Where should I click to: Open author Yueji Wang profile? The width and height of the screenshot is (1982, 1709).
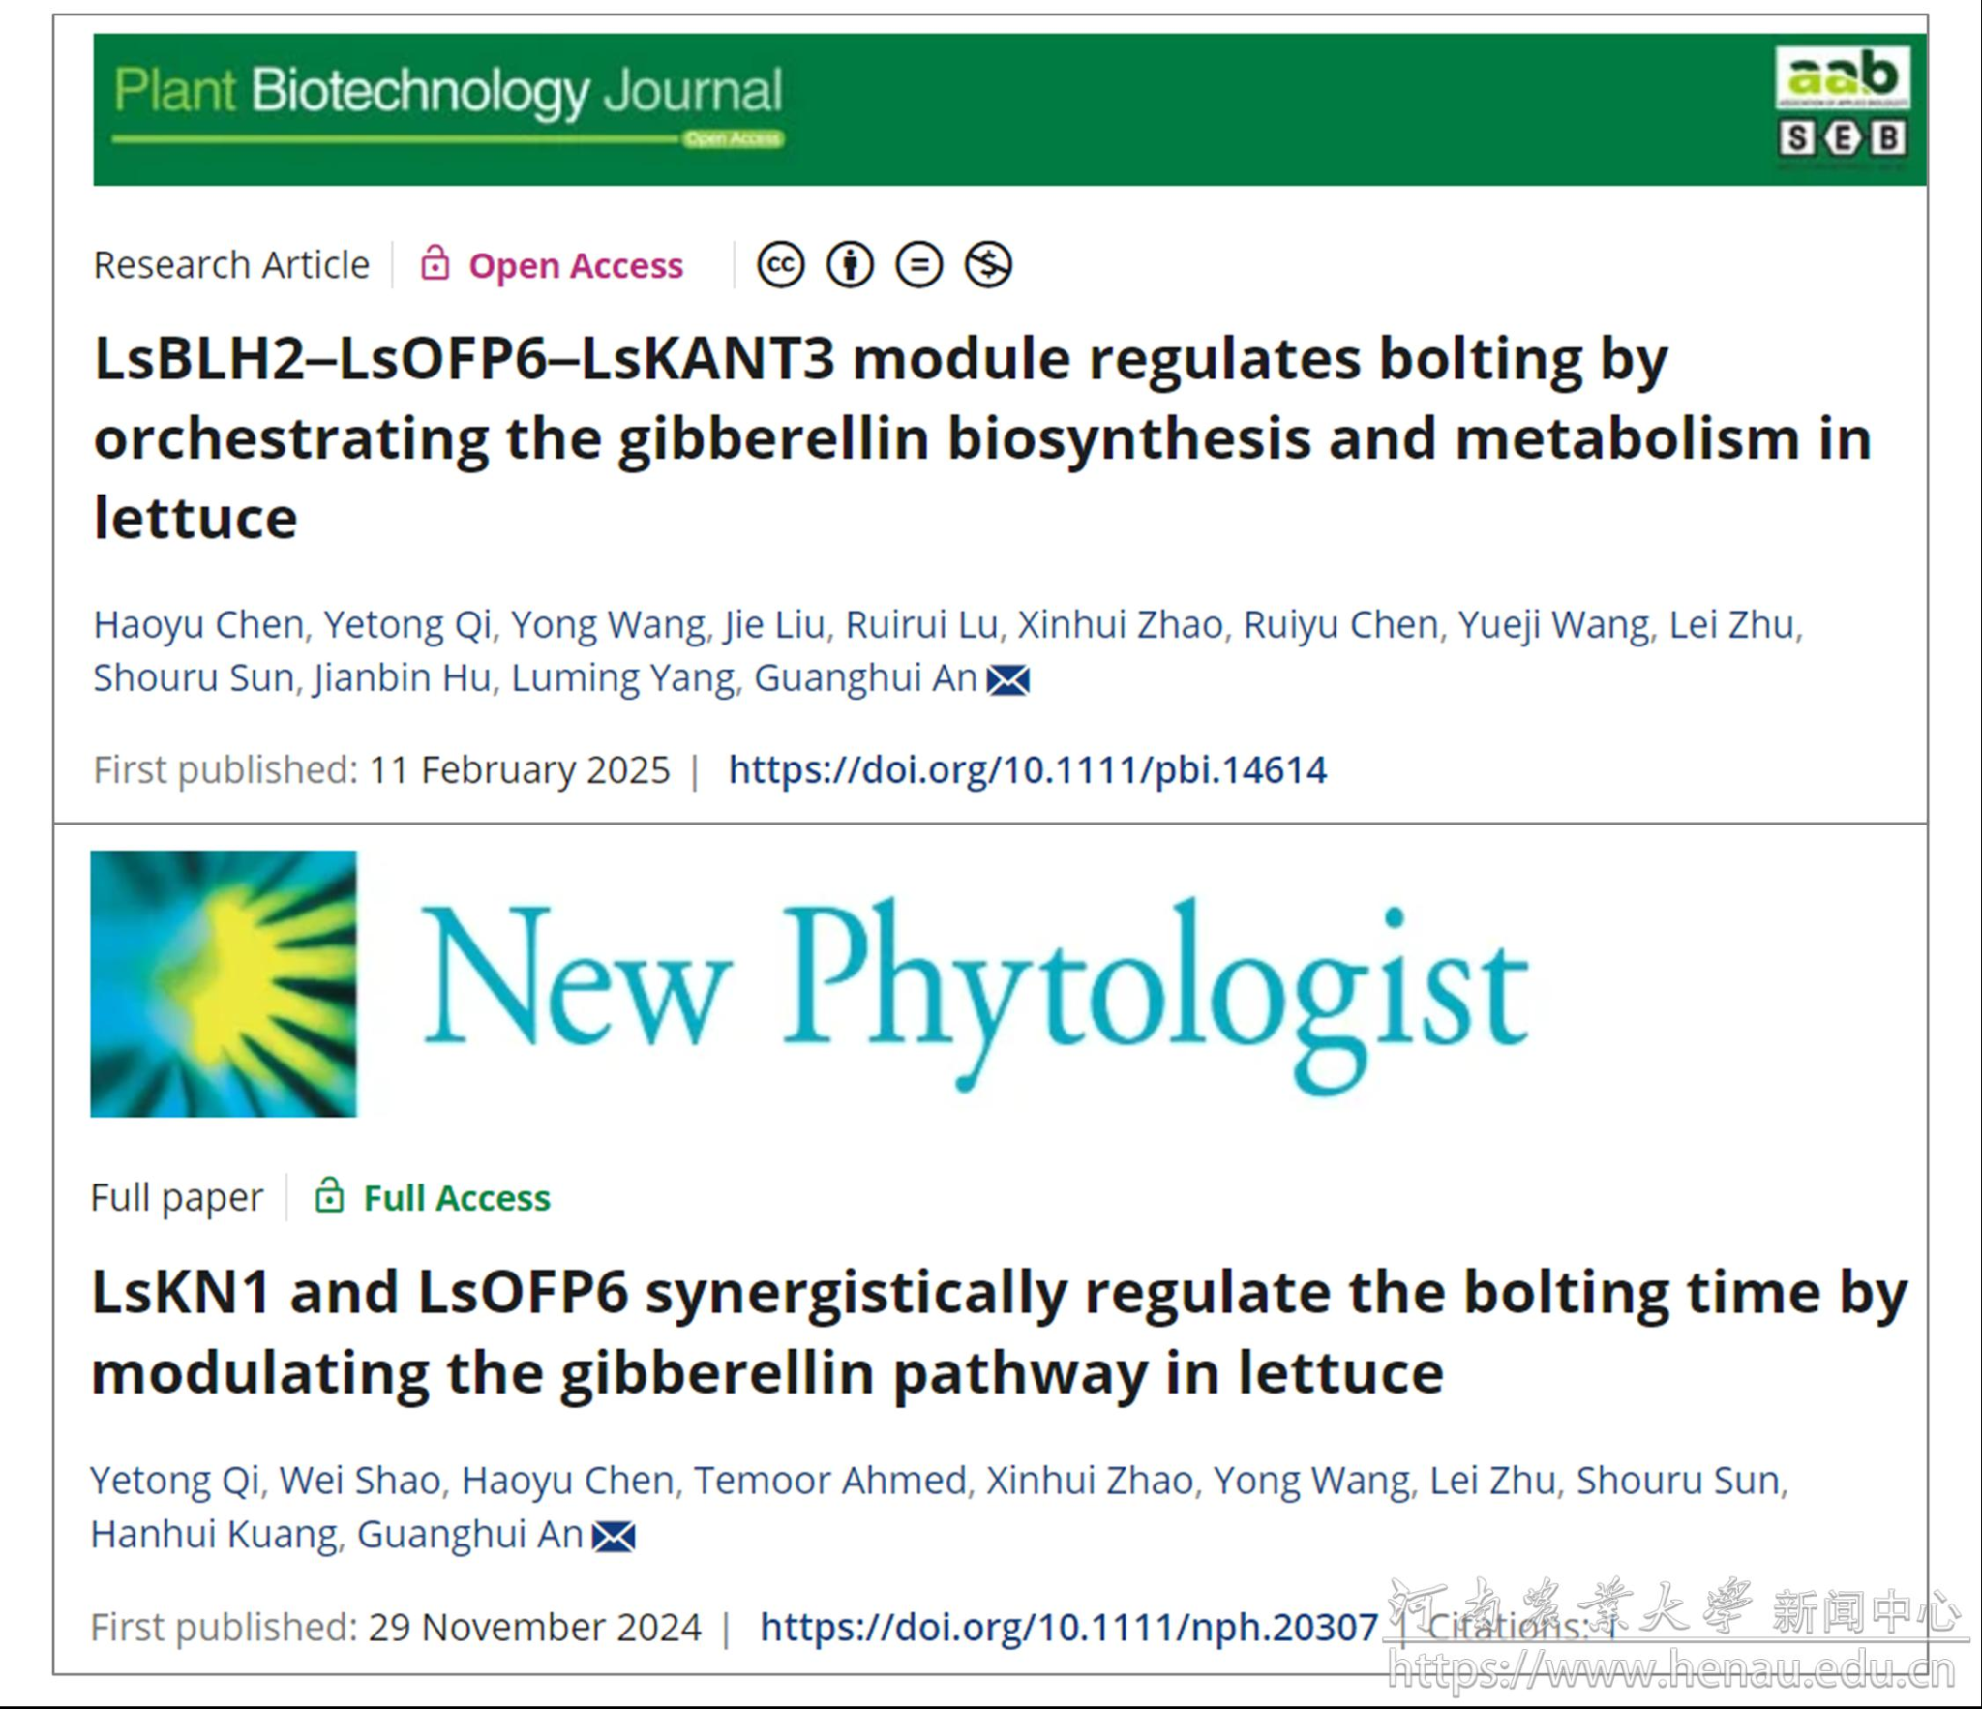coord(1553,625)
